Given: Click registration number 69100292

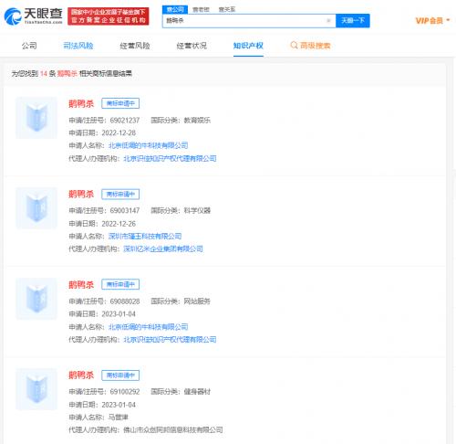Looking at the screenshot, I should pyautogui.click(x=125, y=392).
